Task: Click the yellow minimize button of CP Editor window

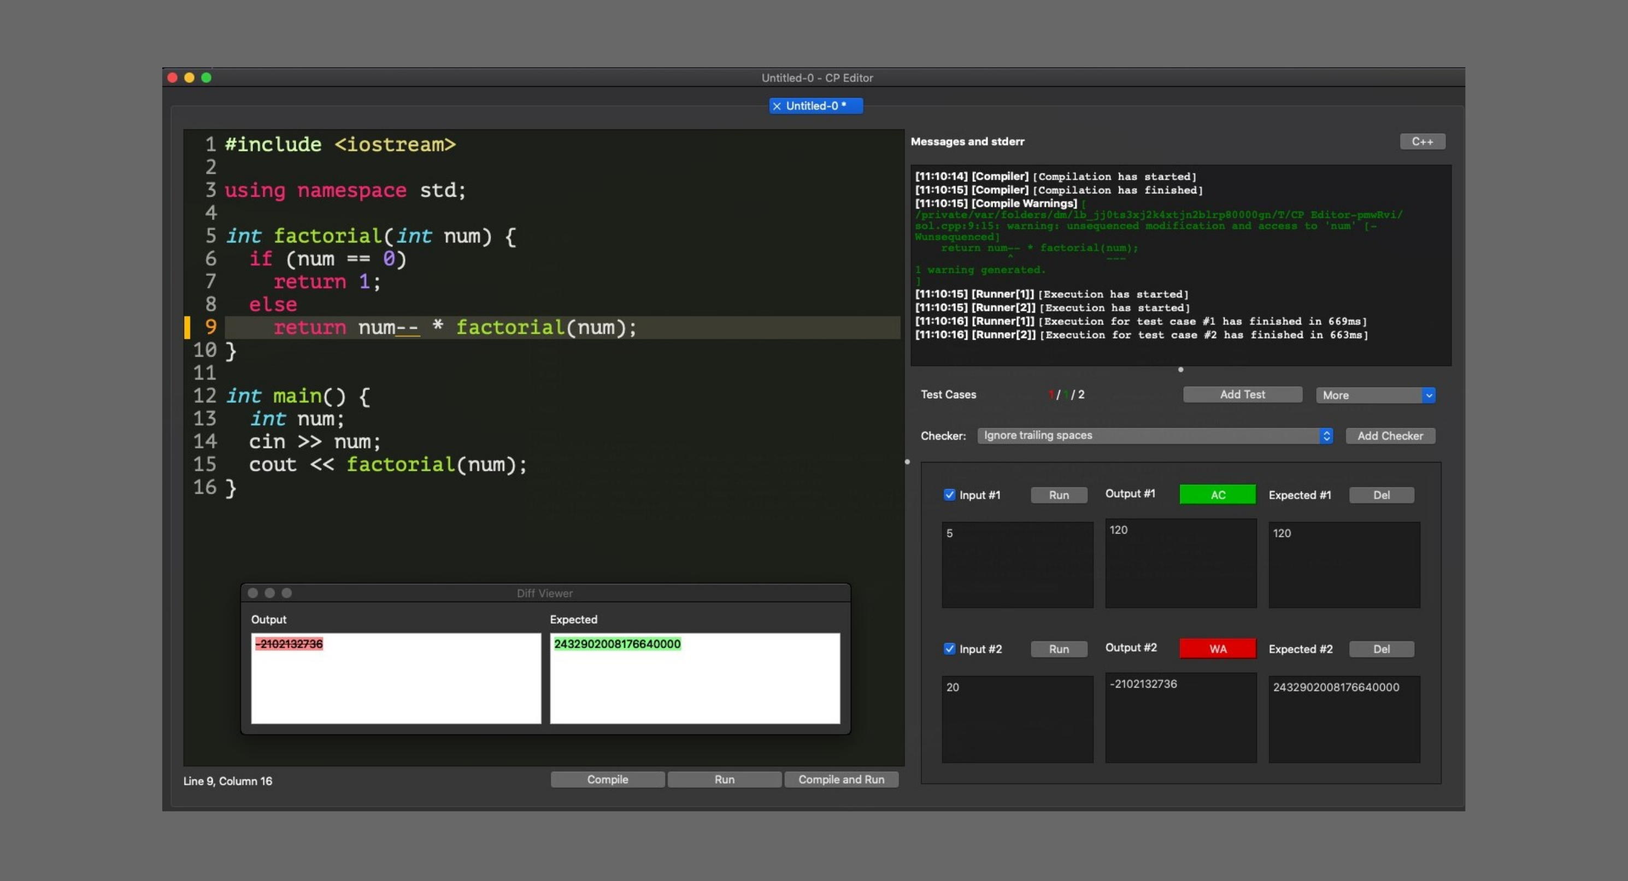Action: coord(189,78)
